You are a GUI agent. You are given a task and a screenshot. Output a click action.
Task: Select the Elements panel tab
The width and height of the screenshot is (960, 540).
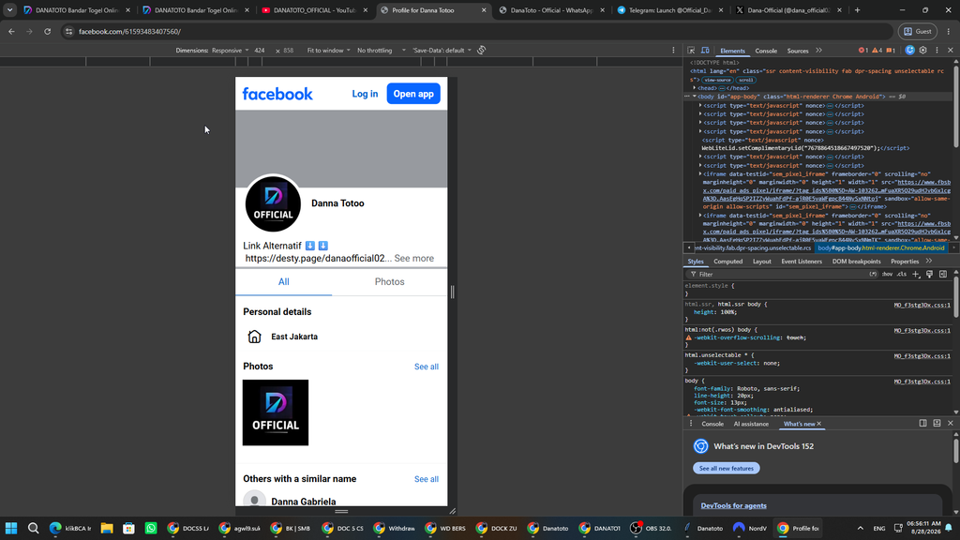[x=732, y=51]
